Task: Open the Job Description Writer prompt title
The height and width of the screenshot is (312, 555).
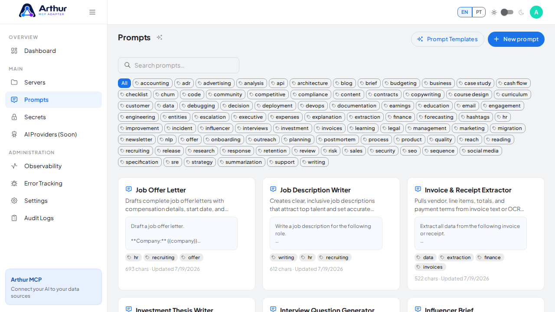Action: (x=315, y=190)
